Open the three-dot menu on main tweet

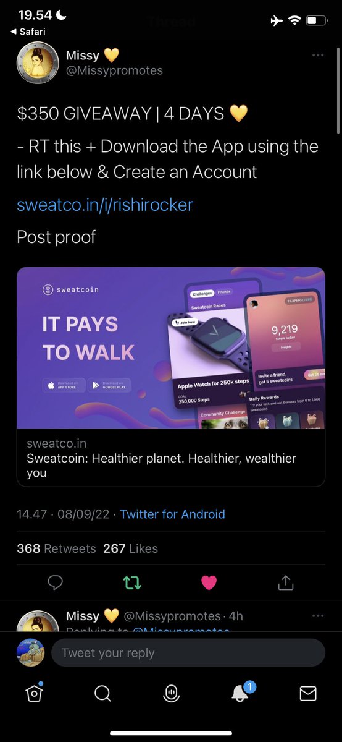(x=318, y=55)
